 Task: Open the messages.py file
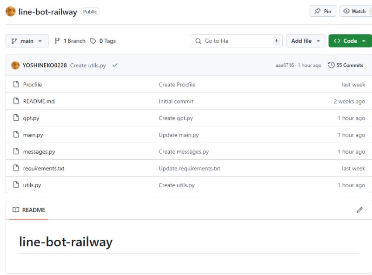click(x=39, y=152)
